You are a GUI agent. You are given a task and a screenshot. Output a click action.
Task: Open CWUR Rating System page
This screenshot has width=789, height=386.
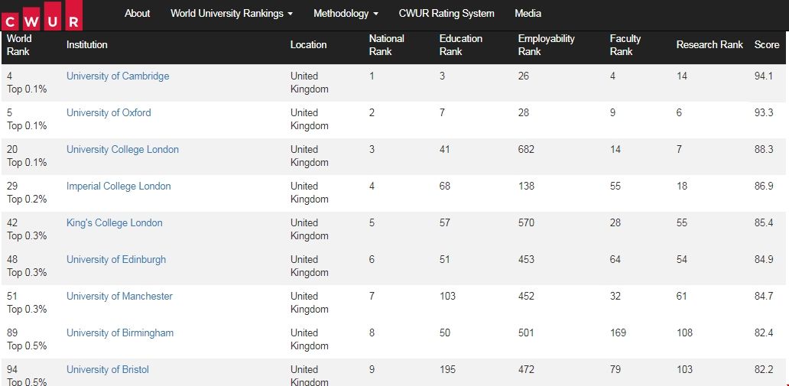coord(446,13)
